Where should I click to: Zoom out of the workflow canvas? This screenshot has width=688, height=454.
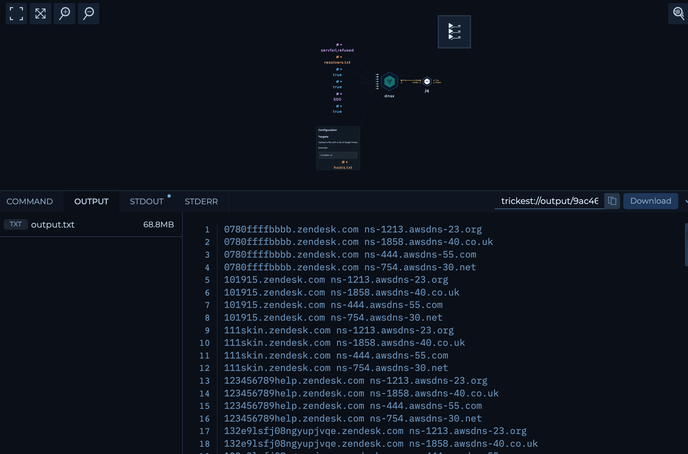pyautogui.click(x=89, y=14)
